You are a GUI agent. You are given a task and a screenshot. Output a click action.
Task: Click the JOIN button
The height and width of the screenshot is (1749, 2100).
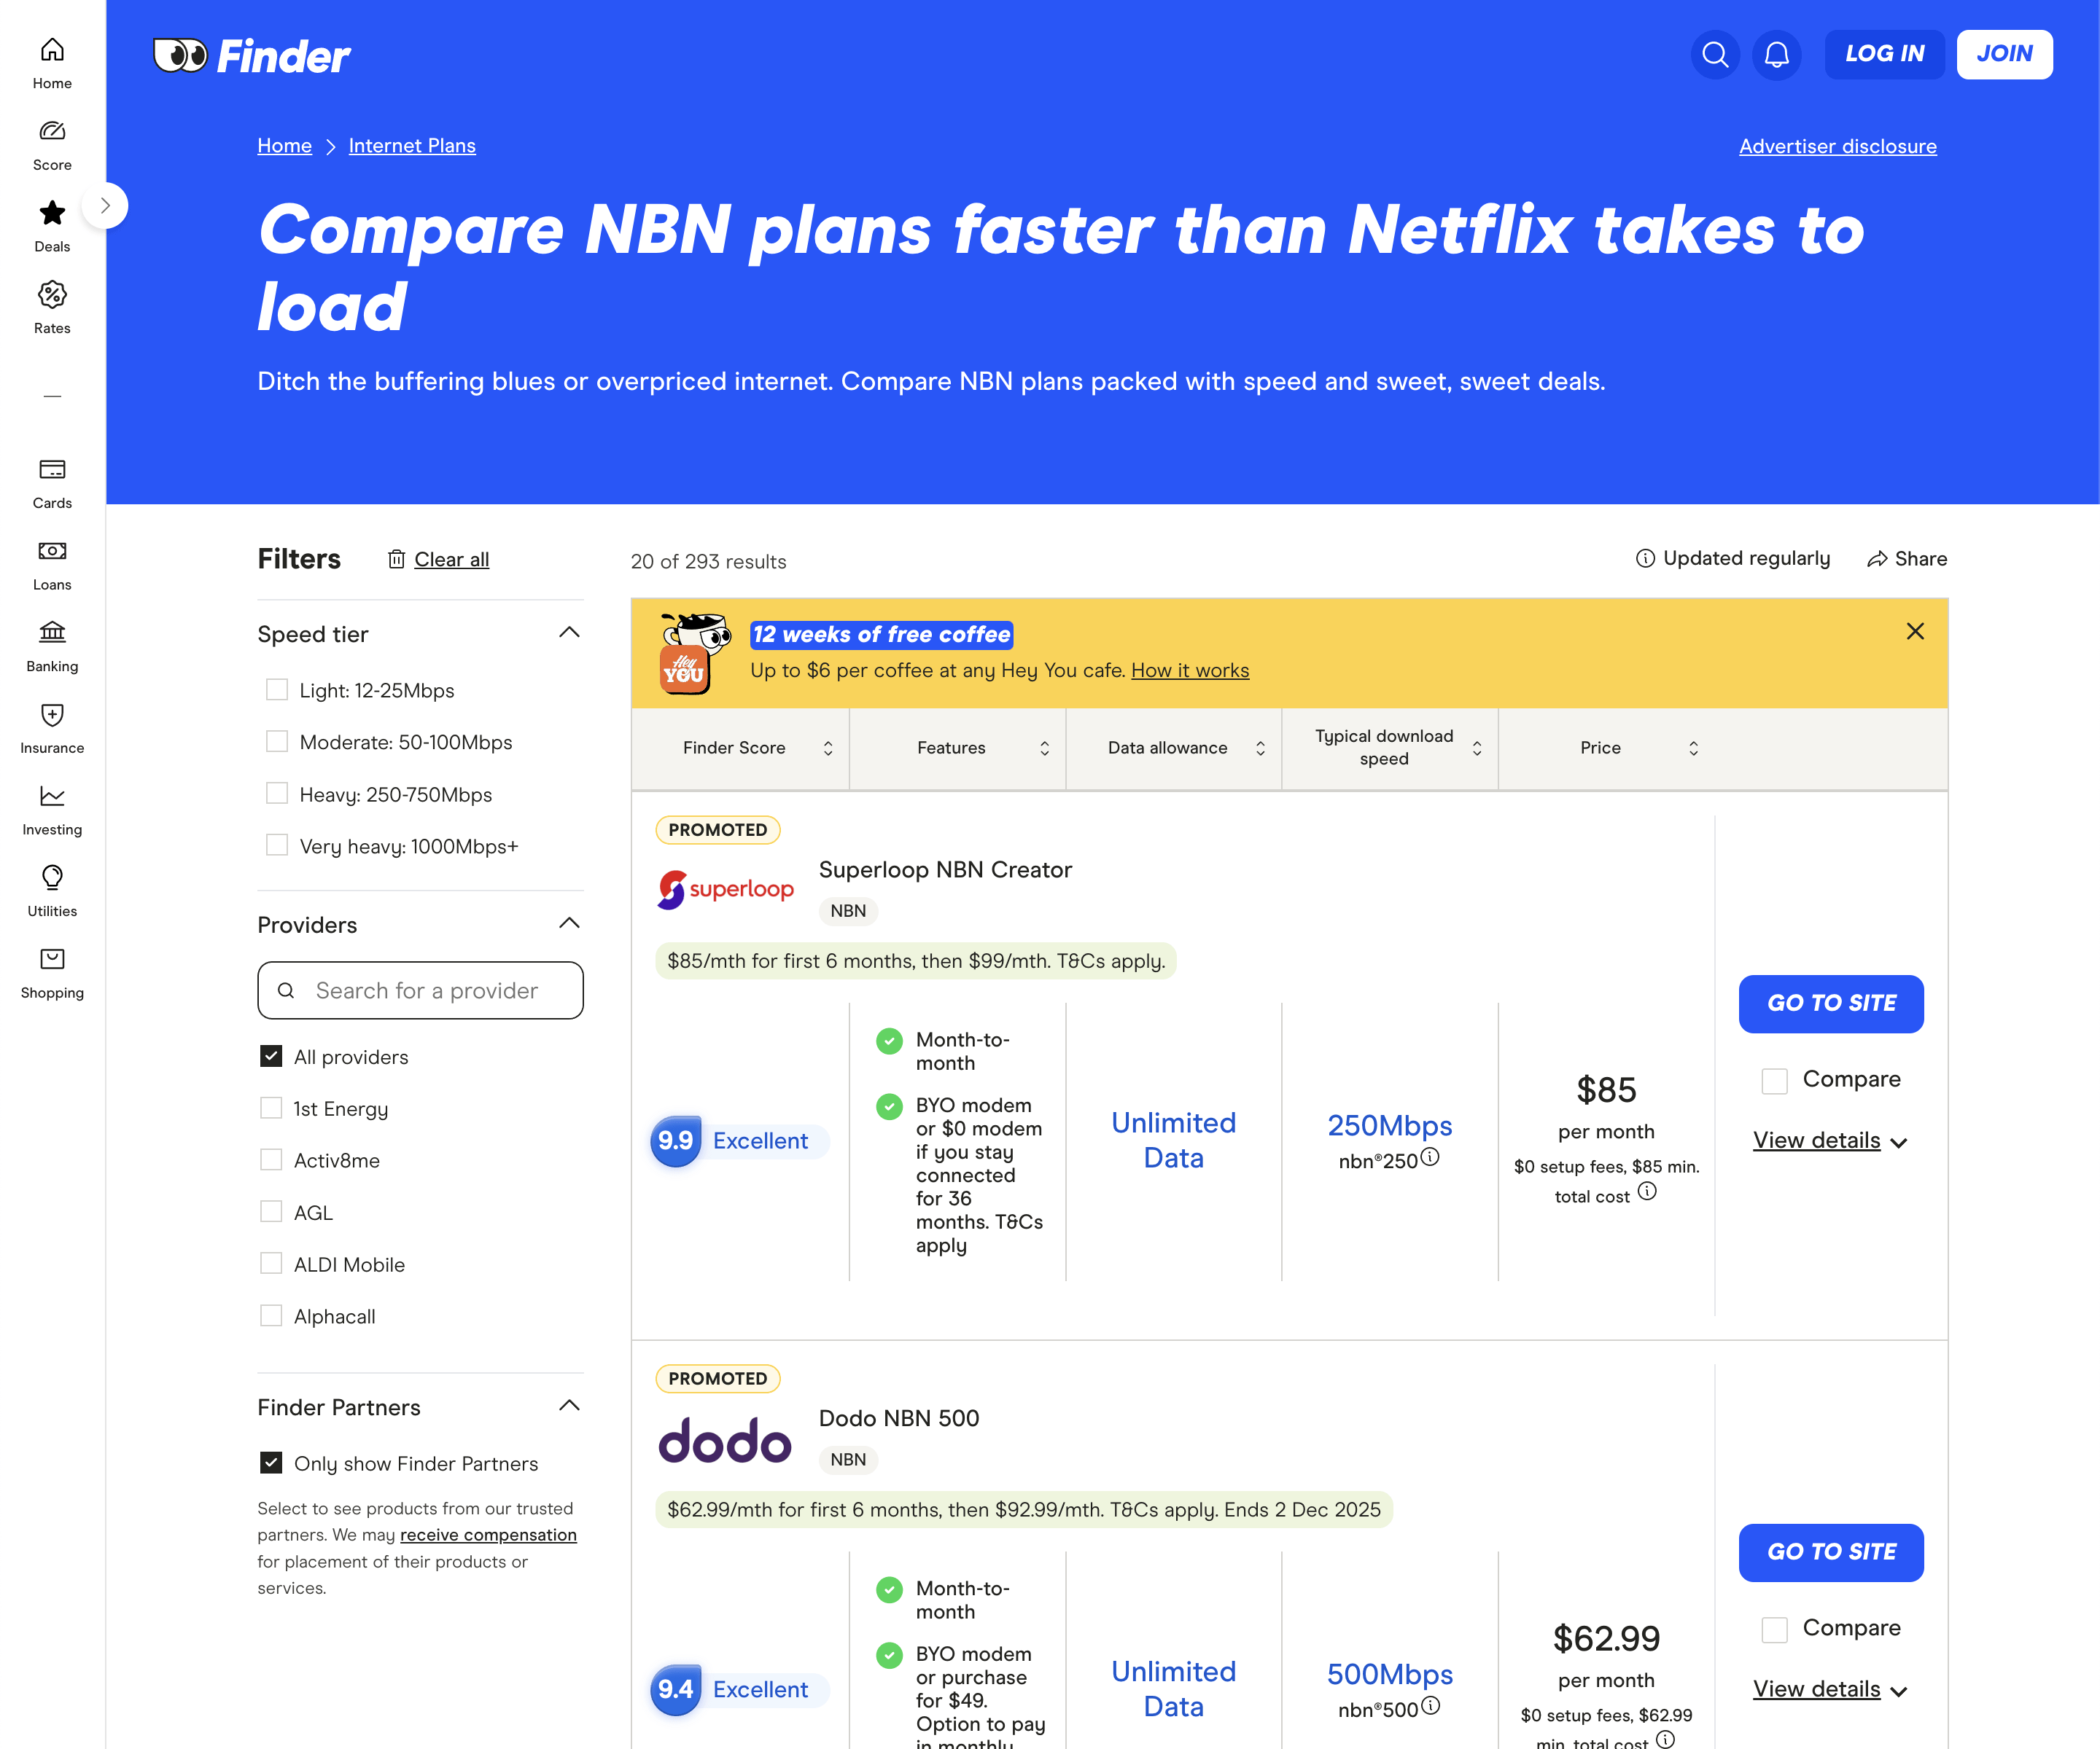2004,54
